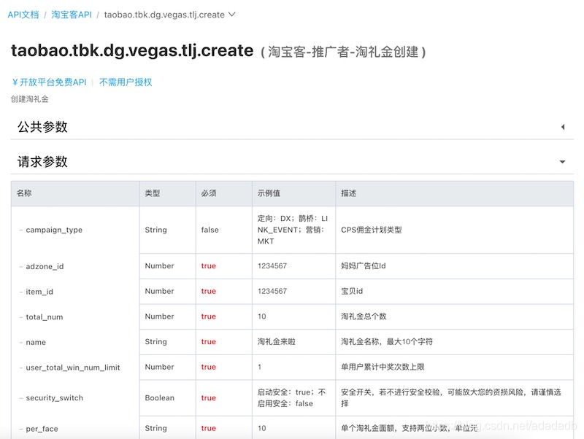The image size is (584, 439).
Task: Click the example value 1234567 for adzone_id
Action: (272, 265)
